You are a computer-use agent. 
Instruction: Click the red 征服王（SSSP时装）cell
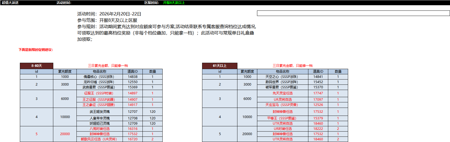coord(99,93)
